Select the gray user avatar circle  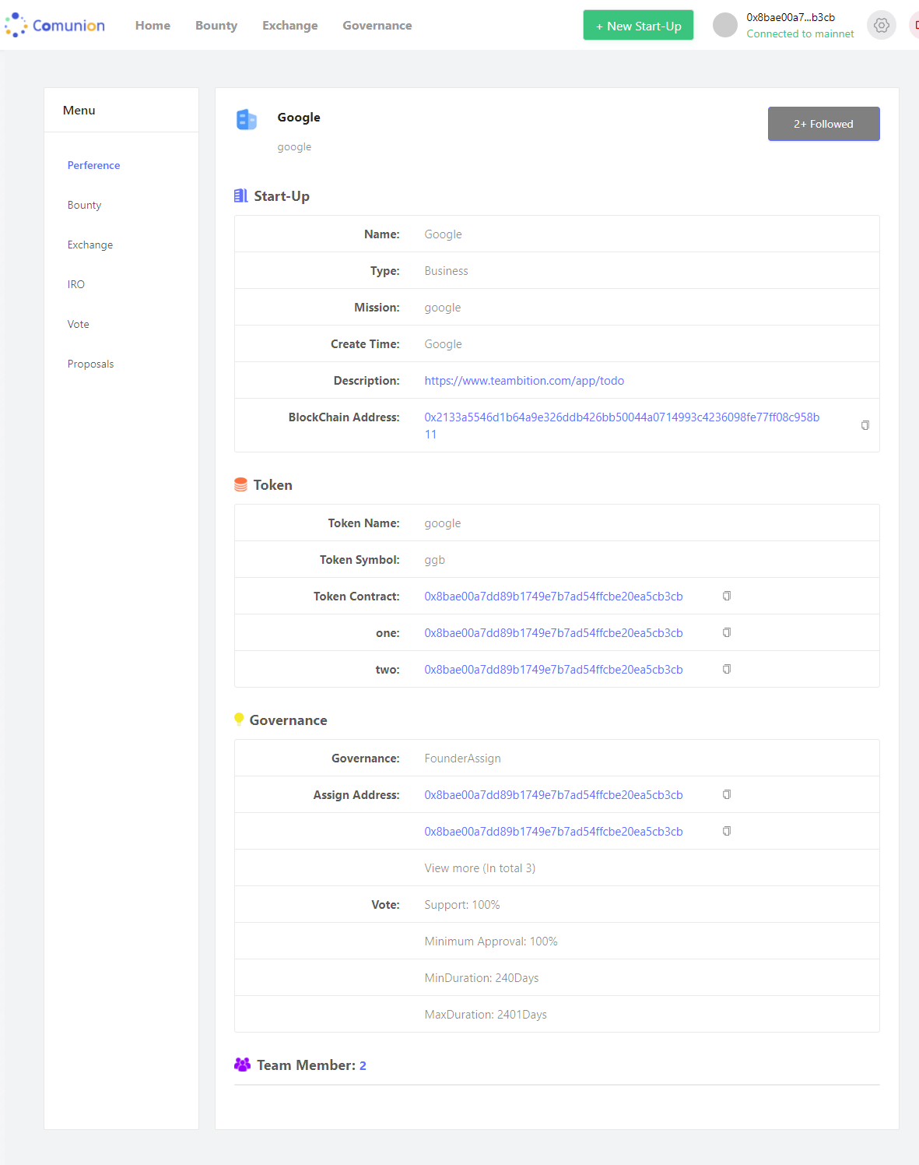725,25
